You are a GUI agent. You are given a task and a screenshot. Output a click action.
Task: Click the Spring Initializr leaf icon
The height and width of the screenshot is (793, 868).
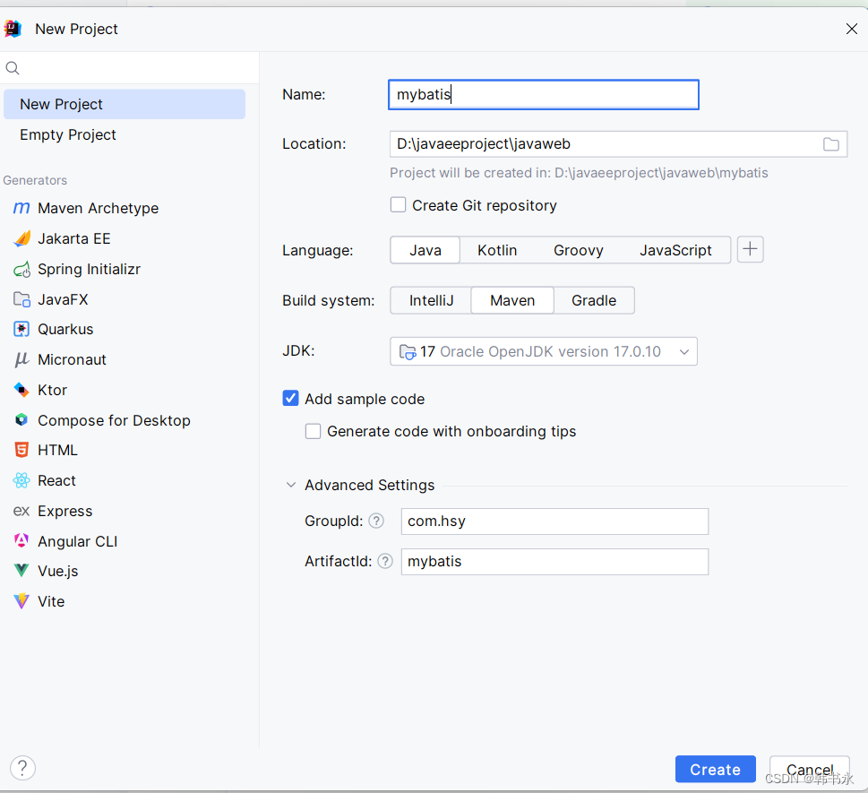coord(21,270)
